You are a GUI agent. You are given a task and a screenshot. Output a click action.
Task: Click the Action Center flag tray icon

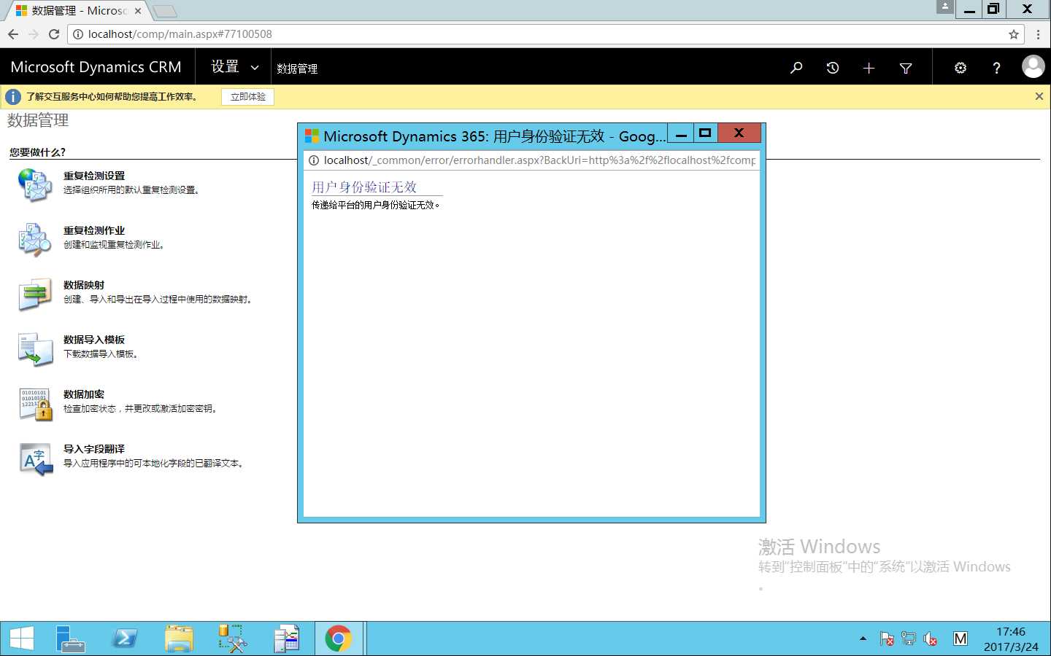(887, 639)
